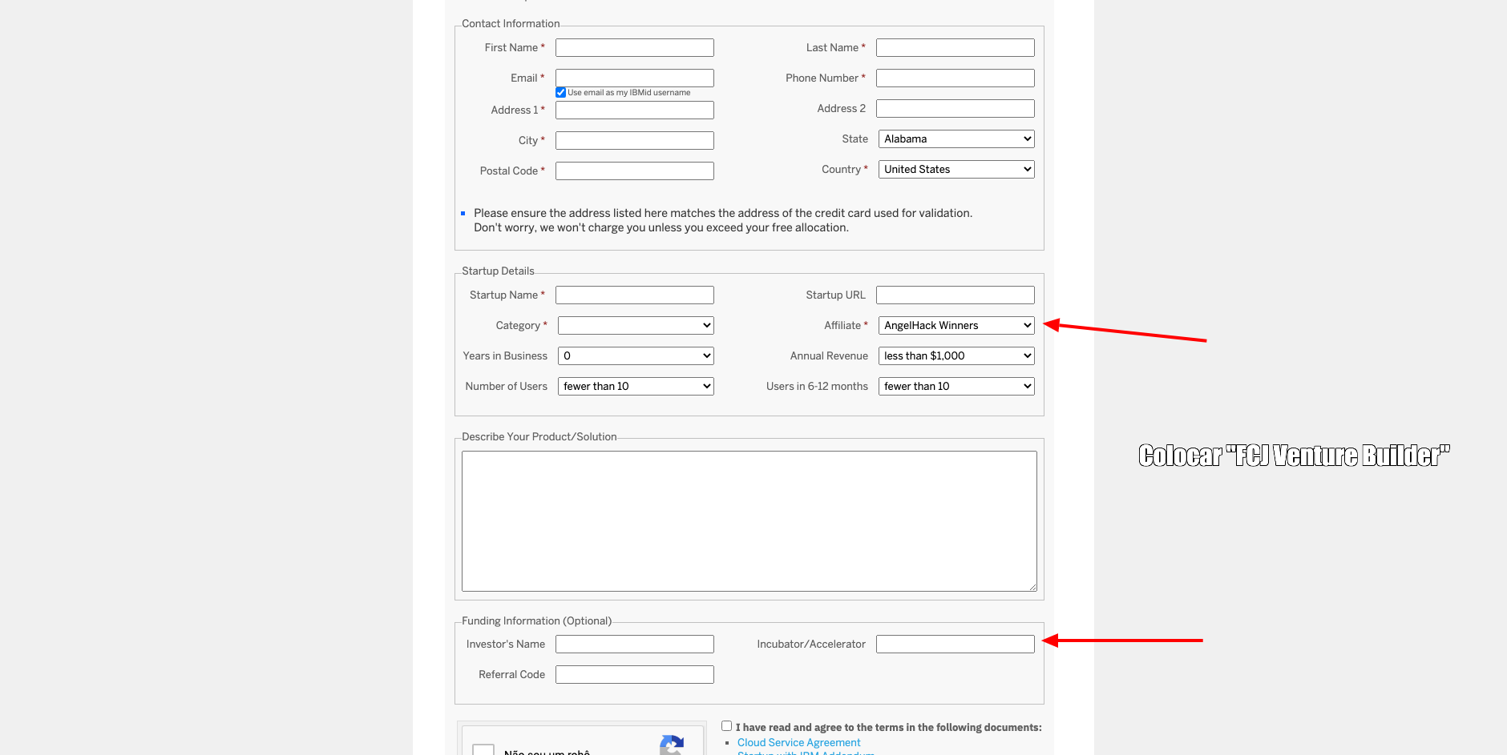The width and height of the screenshot is (1507, 755).
Task: Click the Investor's Name field
Action: 634,644
